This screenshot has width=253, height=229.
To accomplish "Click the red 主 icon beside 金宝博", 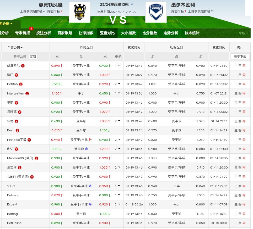I will click(x=19, y=168).
